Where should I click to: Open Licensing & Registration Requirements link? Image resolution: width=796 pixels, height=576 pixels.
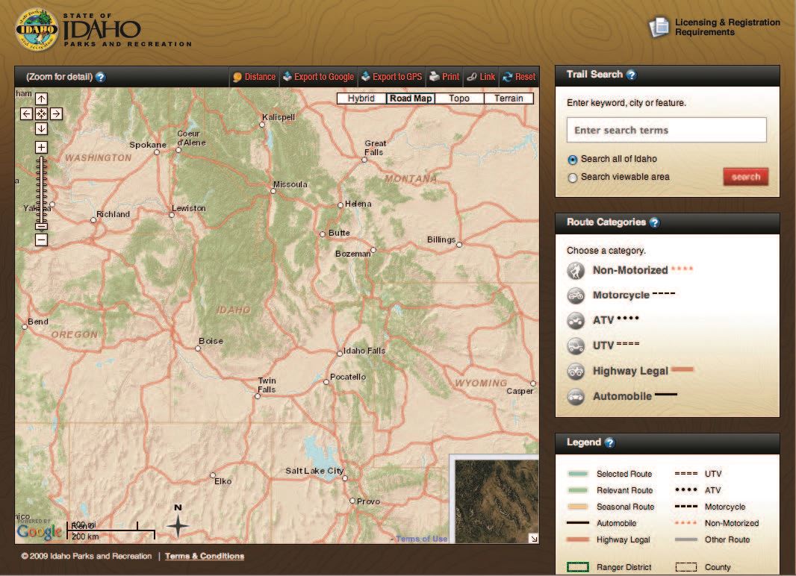coord(727,28)
